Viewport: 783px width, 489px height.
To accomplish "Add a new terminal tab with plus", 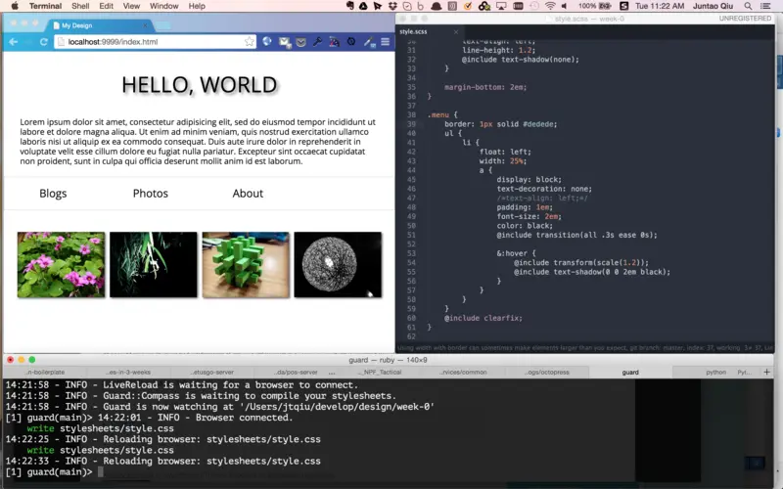I will pyautogui.click(x=766, y=372).
